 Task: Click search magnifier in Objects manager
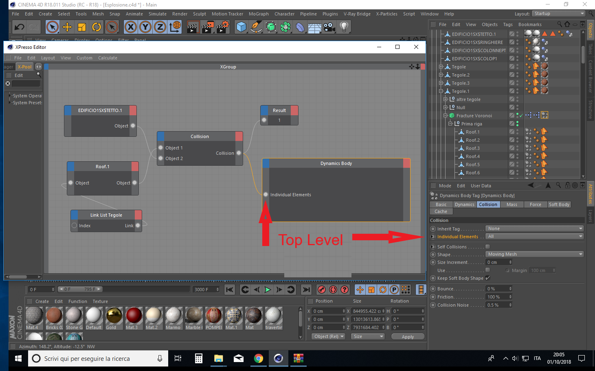(560, 24)
